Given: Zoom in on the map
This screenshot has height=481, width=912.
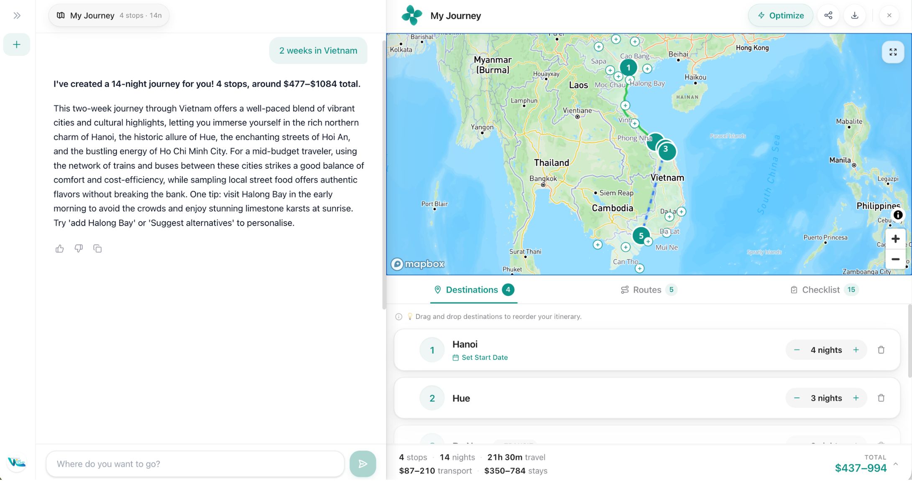Looking at the screenshot, I should tap(895, 239).
